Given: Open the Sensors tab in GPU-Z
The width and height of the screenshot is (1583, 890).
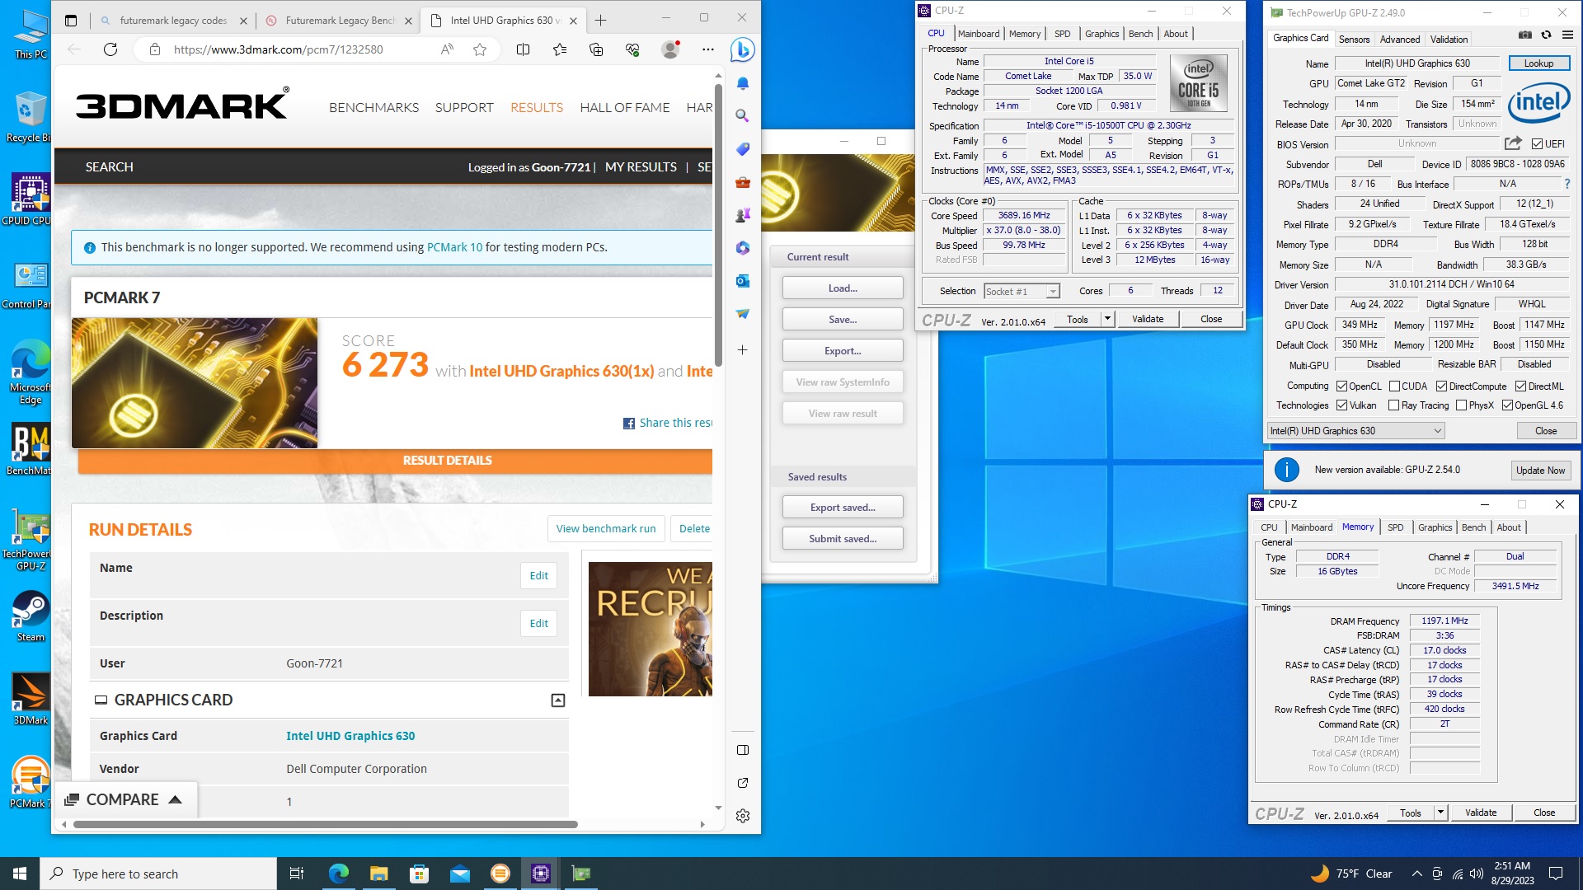Looking at the screenshot, I should click(x=1354, y=40).
